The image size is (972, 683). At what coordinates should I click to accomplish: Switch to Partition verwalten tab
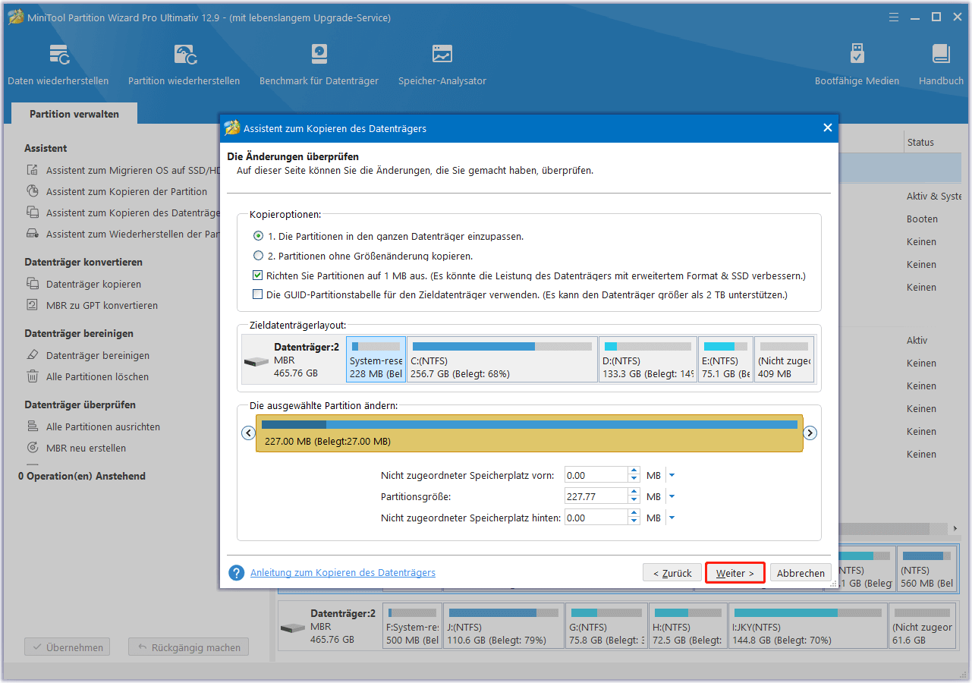(x=74, y=114)
